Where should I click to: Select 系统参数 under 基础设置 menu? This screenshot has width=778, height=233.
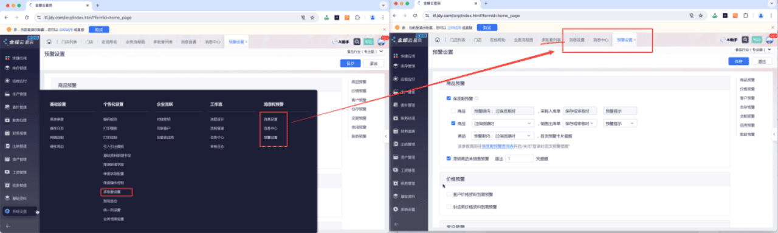tap(57, 120)
